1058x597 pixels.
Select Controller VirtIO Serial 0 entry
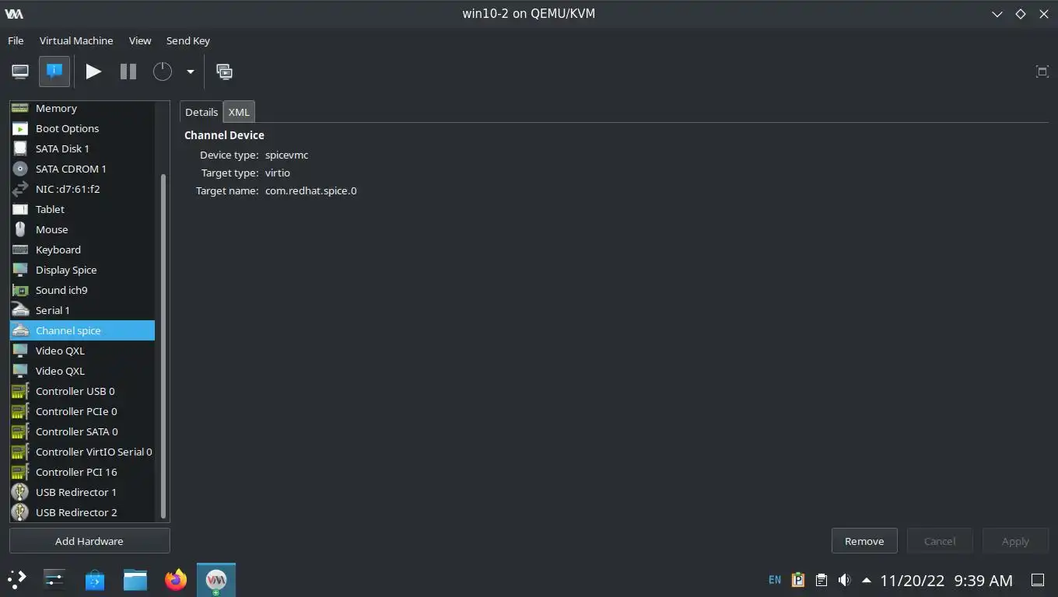pyautogui.click(x=82, y=452)
